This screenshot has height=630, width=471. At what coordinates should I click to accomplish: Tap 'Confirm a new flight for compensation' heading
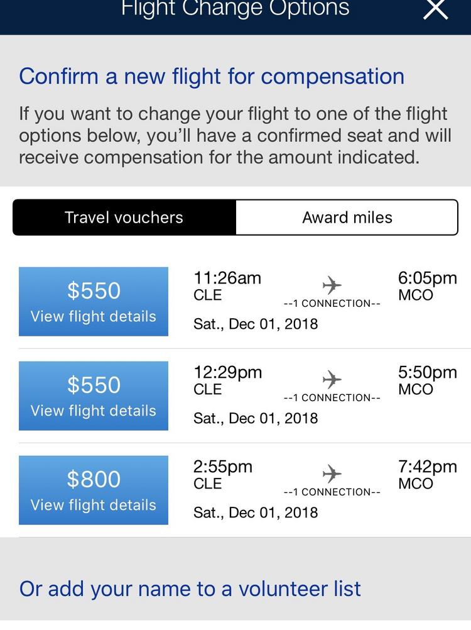pos(212,77)
